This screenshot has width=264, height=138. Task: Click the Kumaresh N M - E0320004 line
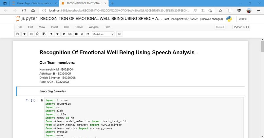pos(57,69)
